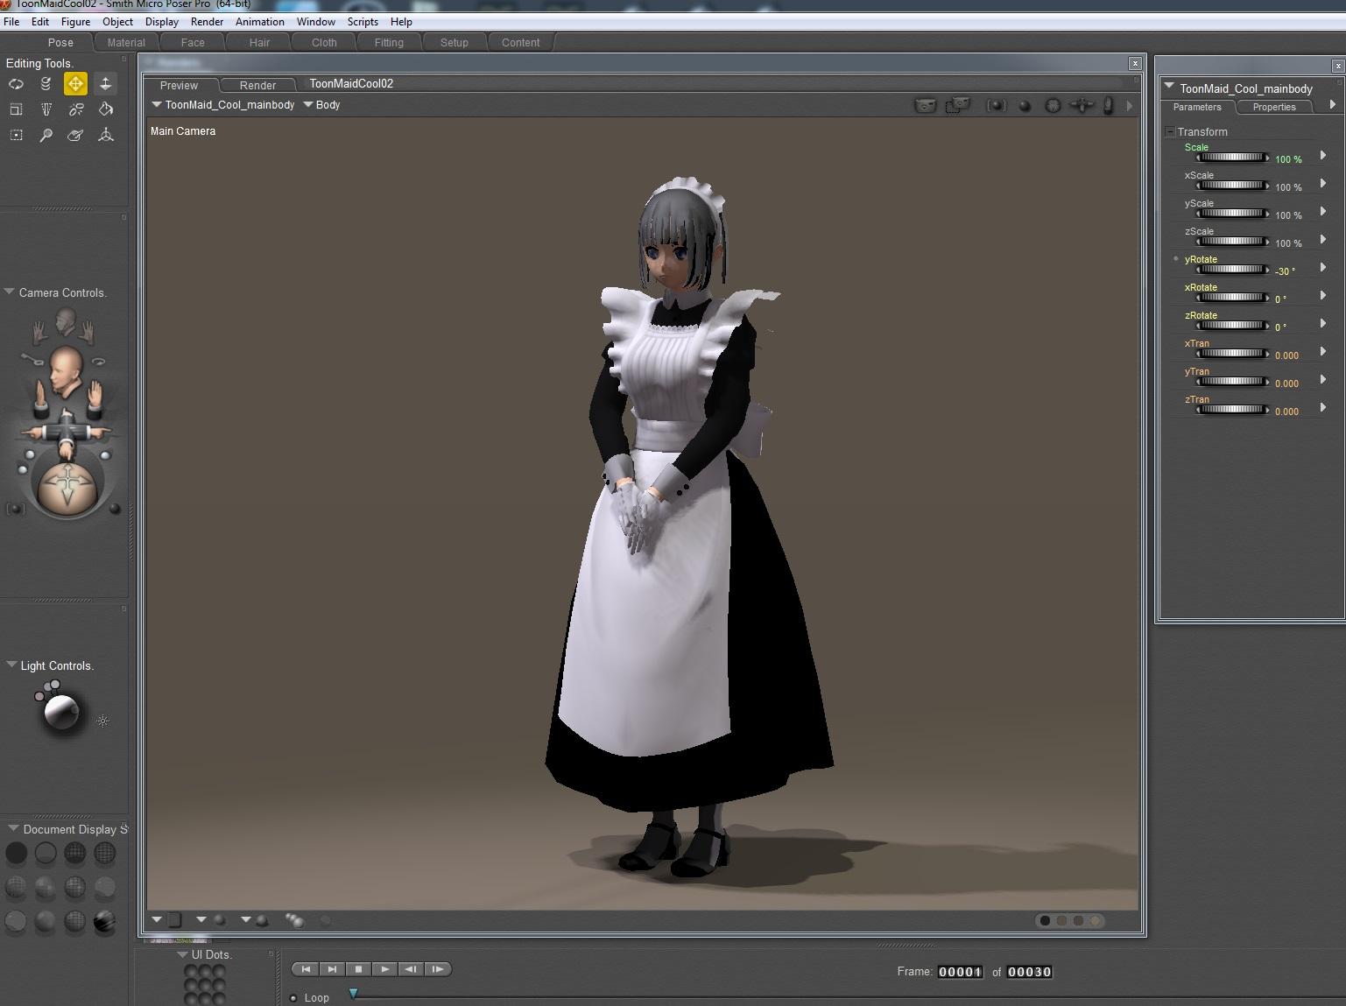Select the Grouping tool
Screen dimensions: 1346x1006
[x=16, y=135]
